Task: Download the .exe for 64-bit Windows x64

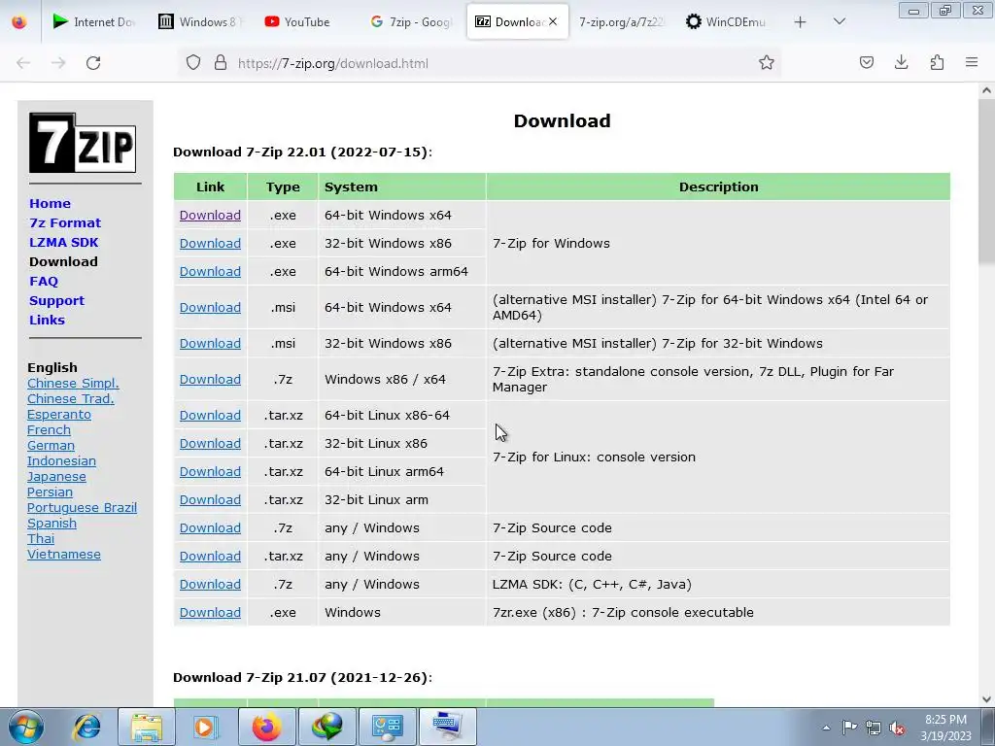Action: (210, 215)
